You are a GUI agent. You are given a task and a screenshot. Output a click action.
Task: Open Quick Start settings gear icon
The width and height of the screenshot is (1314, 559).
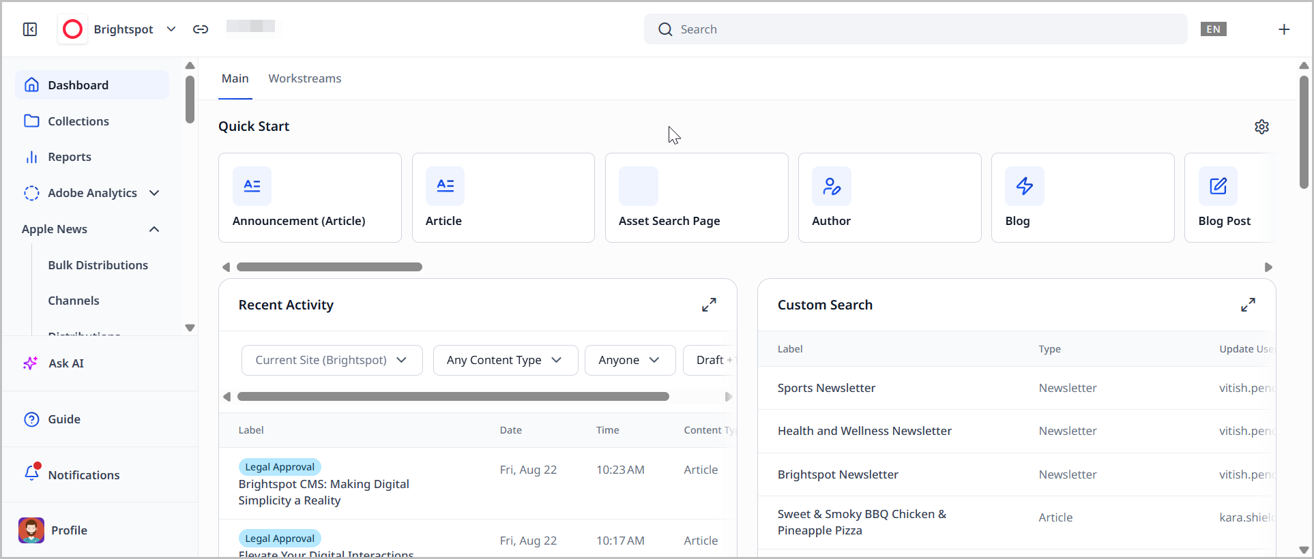click(x=1262, y=127)
